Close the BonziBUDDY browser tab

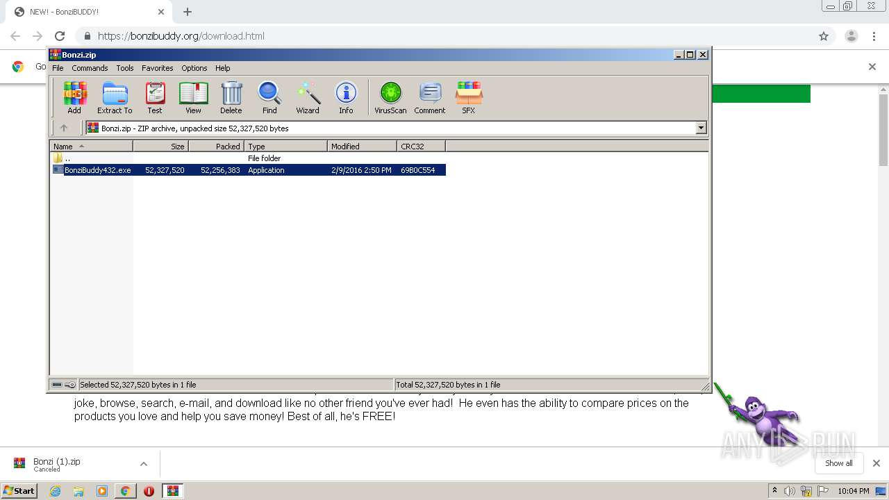pos(160,12)
